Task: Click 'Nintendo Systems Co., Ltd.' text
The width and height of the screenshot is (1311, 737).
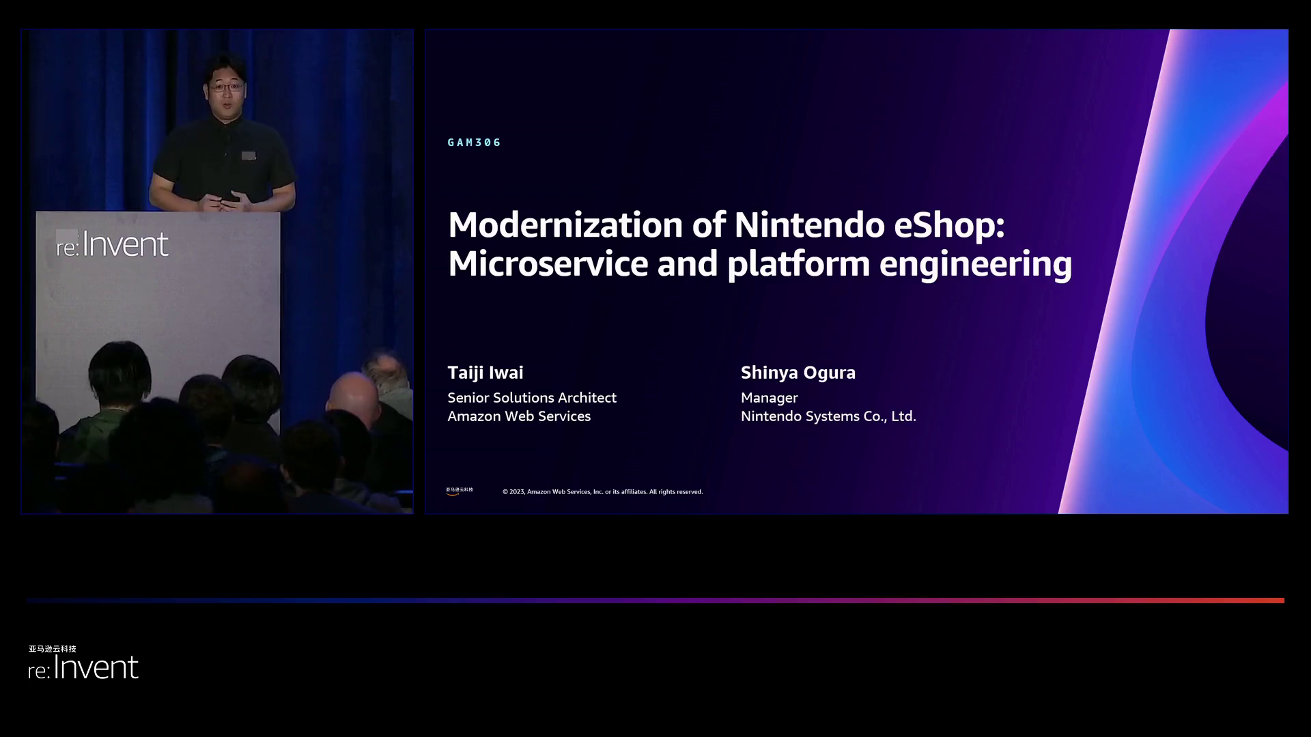Action: click(828, 416)
